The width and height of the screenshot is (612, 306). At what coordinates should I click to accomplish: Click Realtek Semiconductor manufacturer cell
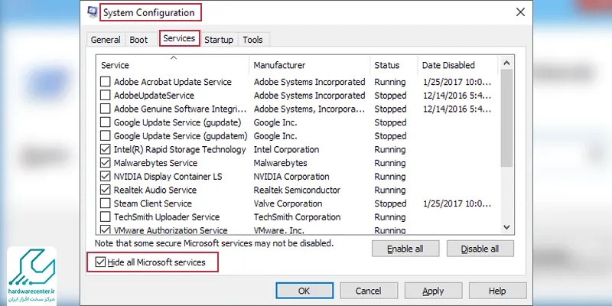297,190
